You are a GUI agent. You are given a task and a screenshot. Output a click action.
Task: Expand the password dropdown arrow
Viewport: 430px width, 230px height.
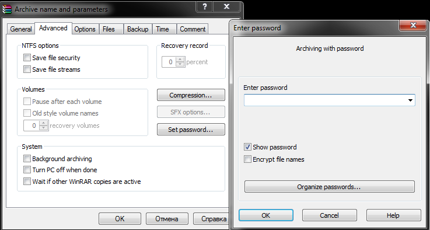point(410,100)
